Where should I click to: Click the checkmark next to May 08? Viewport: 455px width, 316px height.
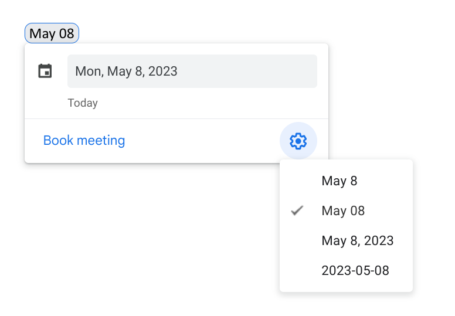click(297, 210)
